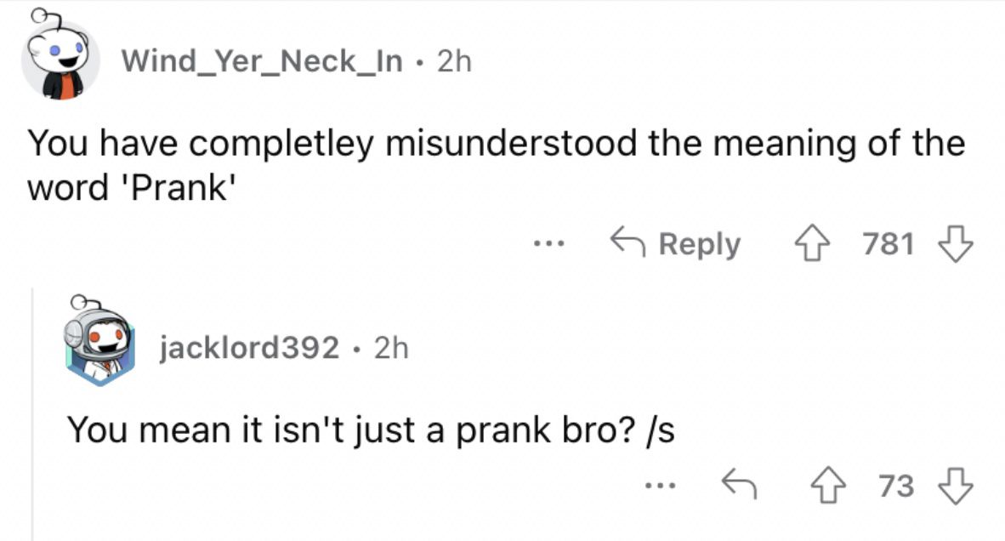Open Wind_Yer_Neck_In's user profile
This screenshot has height=541, width=1005.
[262, 61]
